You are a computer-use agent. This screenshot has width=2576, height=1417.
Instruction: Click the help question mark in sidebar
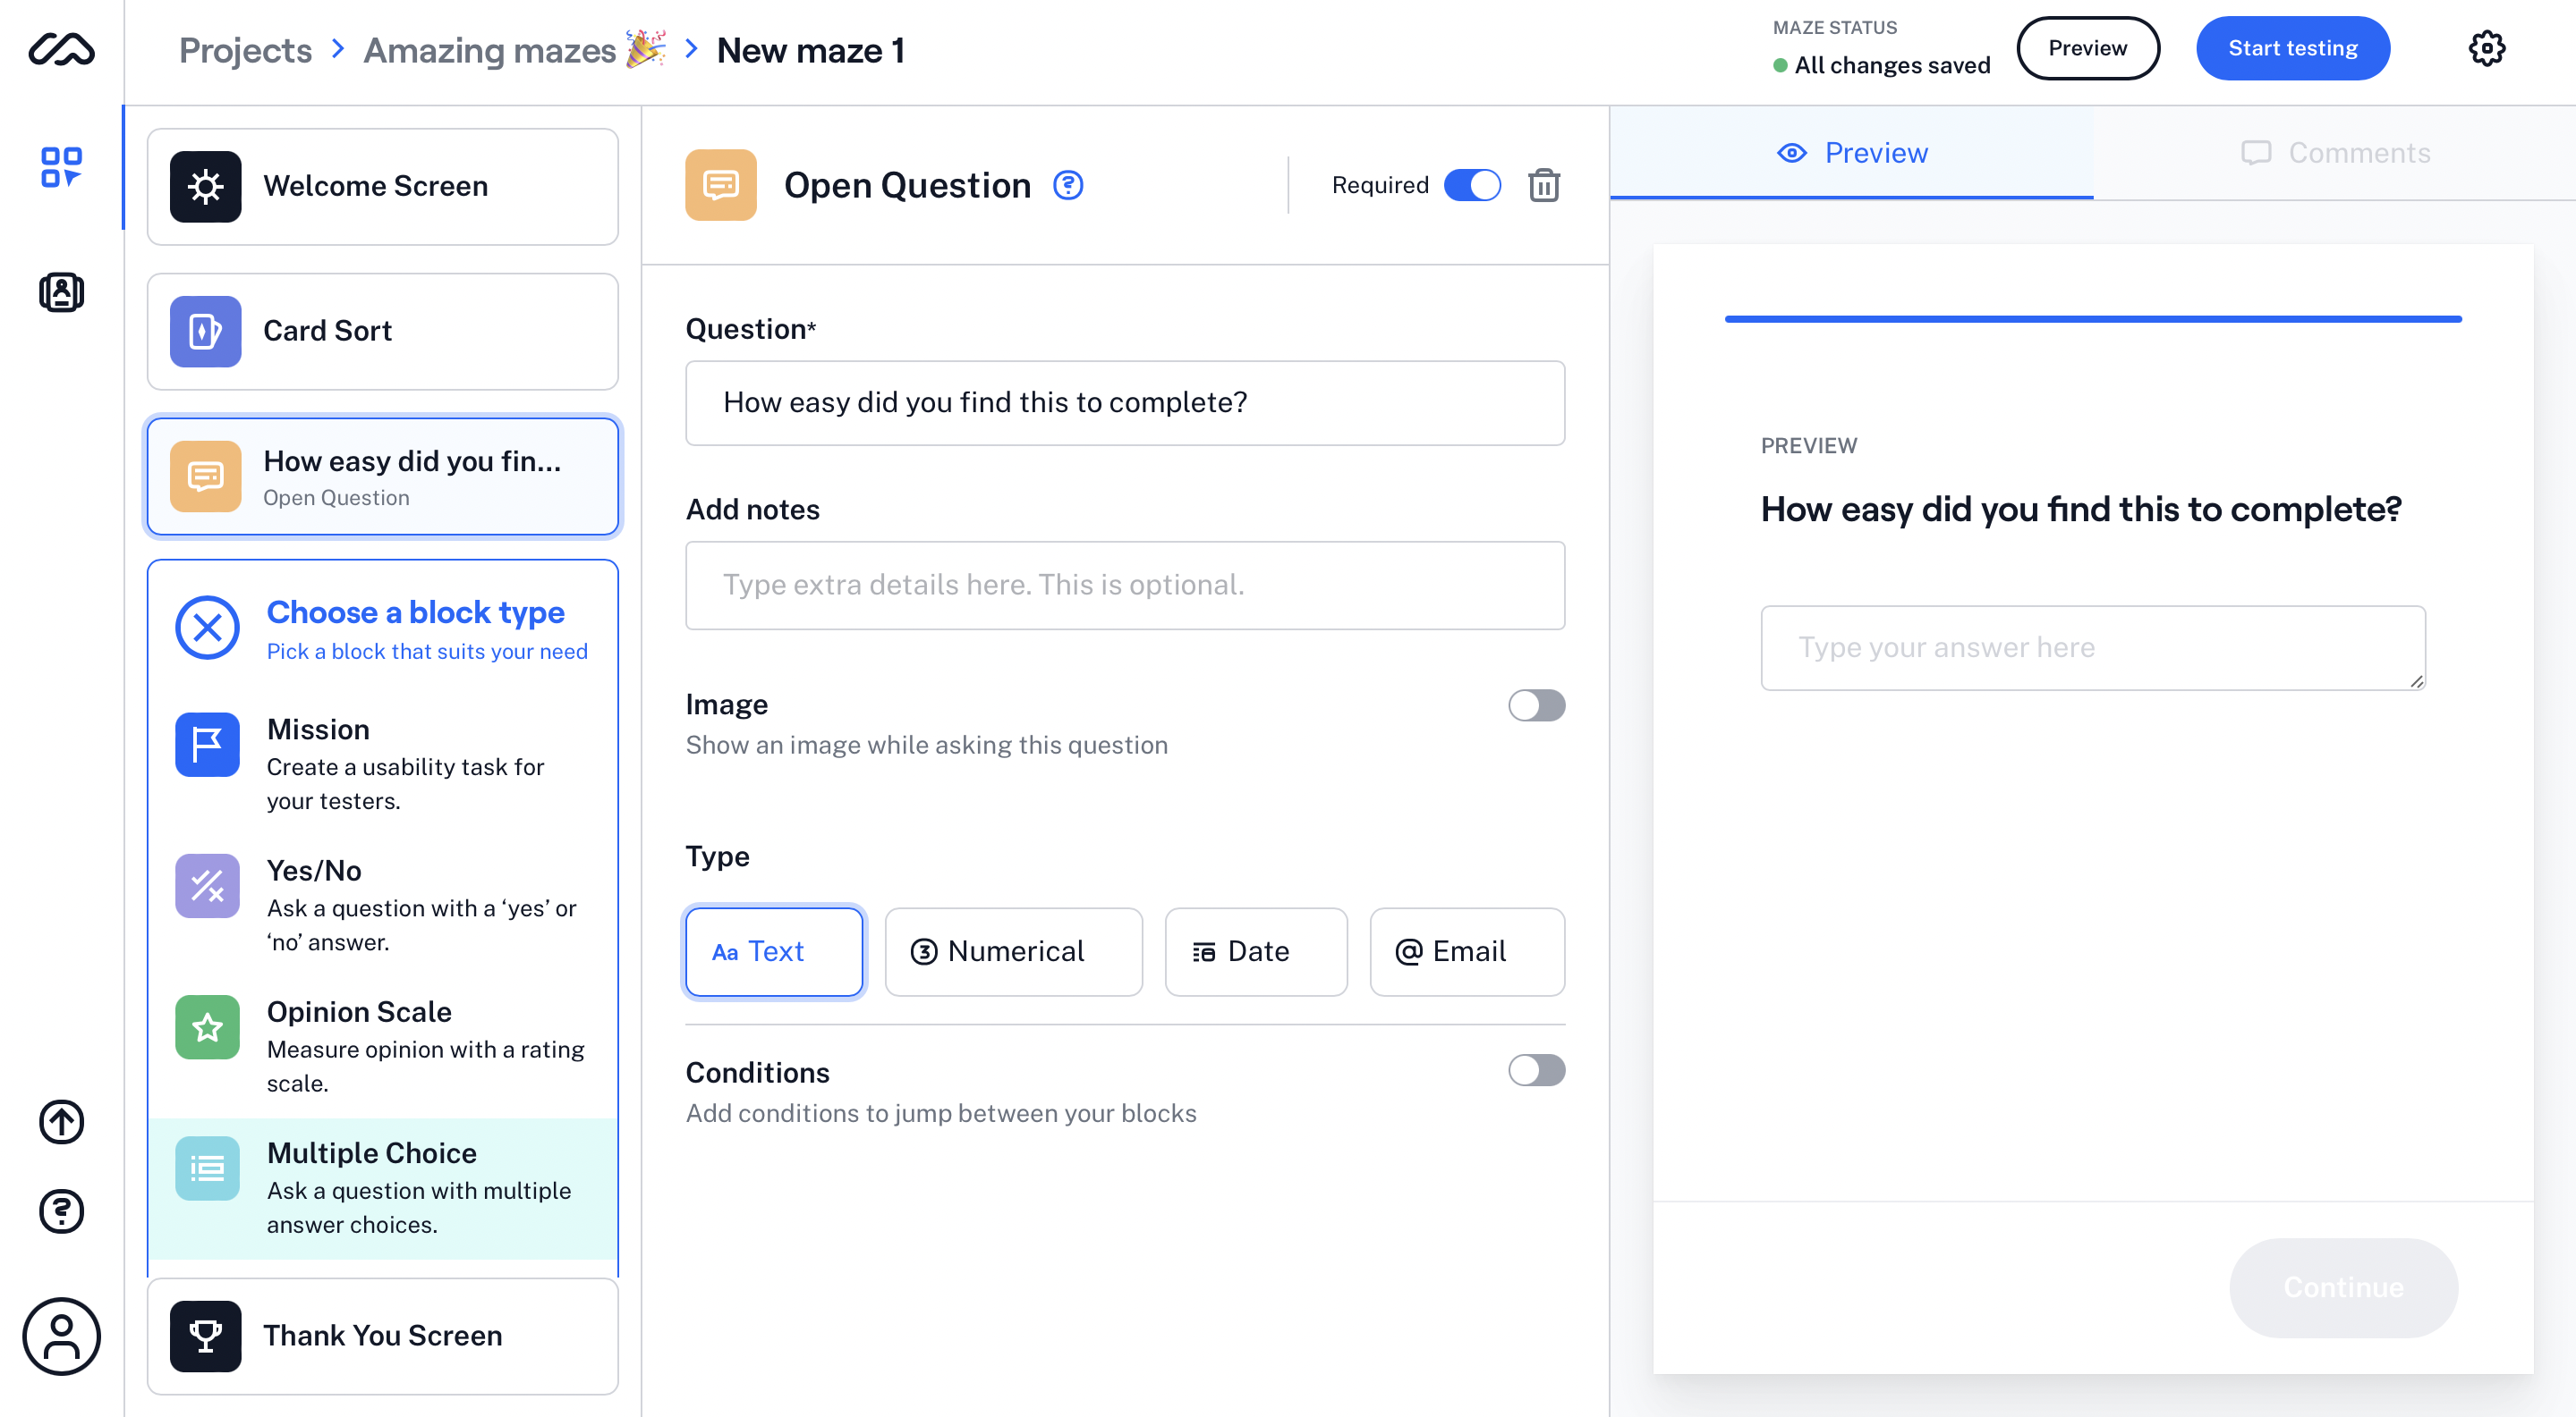click(x=61, y=1211)
